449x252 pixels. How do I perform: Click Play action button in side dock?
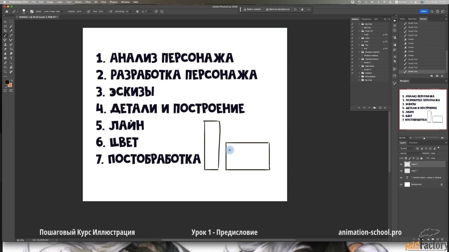[395, 21]
